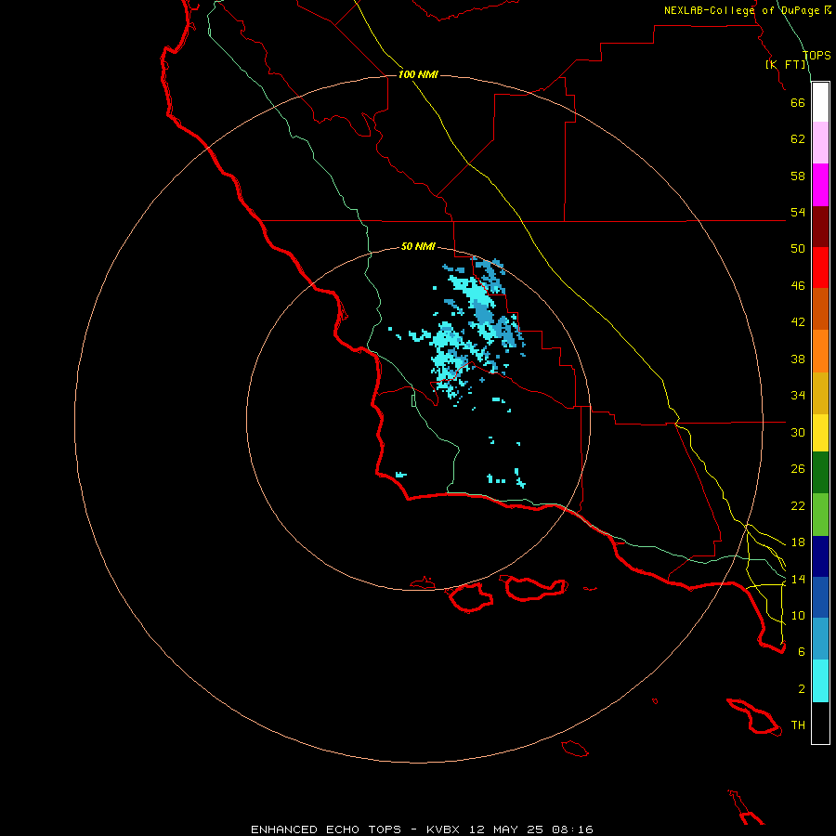
Task: Click the 46 legend value
Action: (798, 285)
